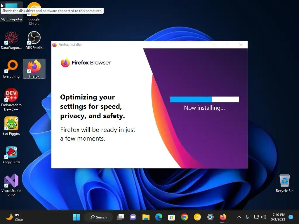Select the My Computer desktop icon
The image size is (299, 224).
[11, 12]
